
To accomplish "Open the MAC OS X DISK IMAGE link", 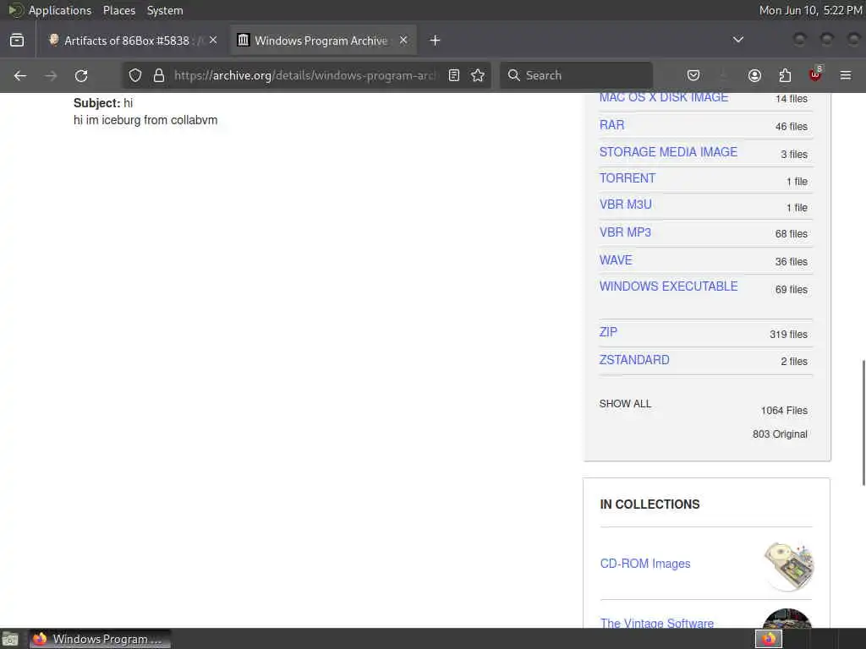I will pyautogui.click(x=664, y=98).
